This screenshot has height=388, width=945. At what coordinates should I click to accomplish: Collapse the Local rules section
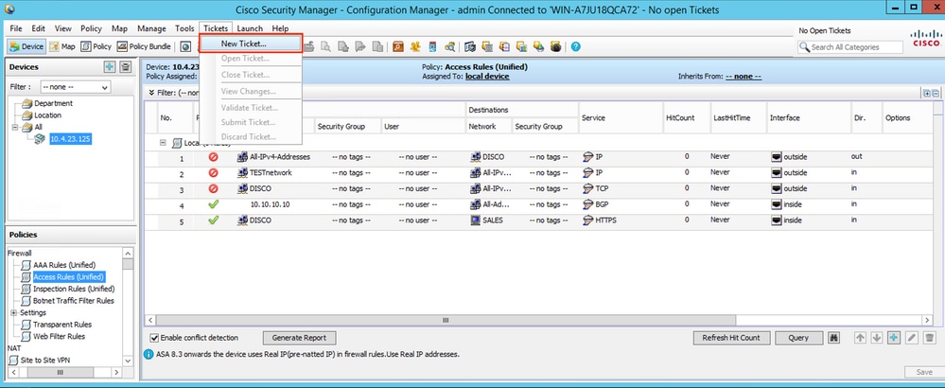pyautogui.click(x=162, y=143)
